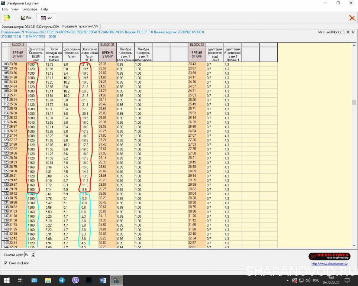
Task: Toggle the Color resolution checkbox
Action: (6, 263)
